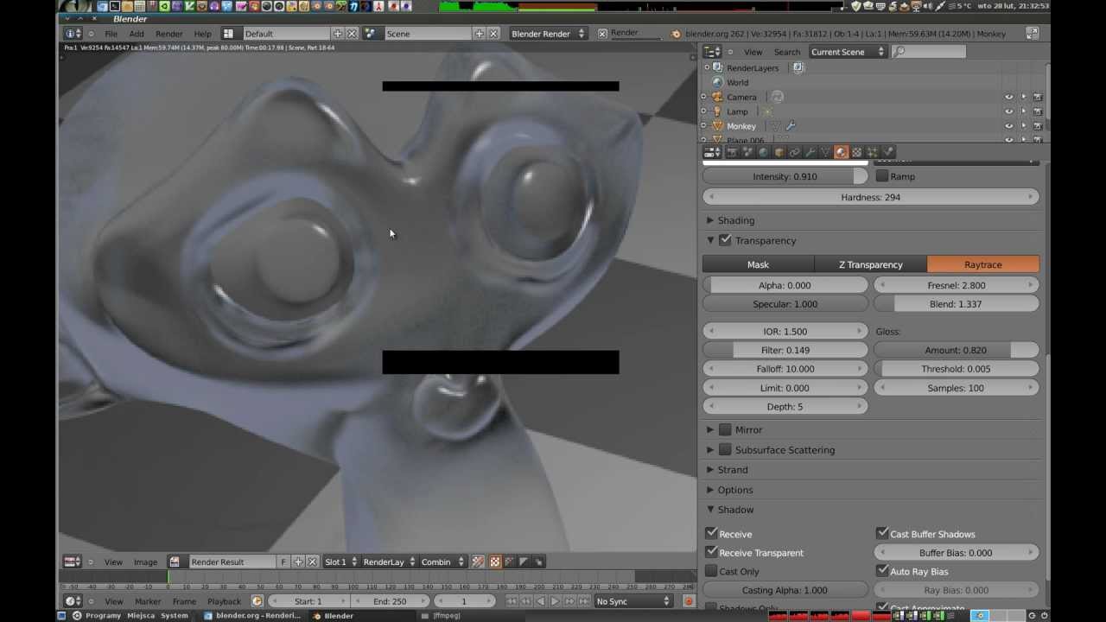Toggle renderability of the Lamp

point(1038,111)
